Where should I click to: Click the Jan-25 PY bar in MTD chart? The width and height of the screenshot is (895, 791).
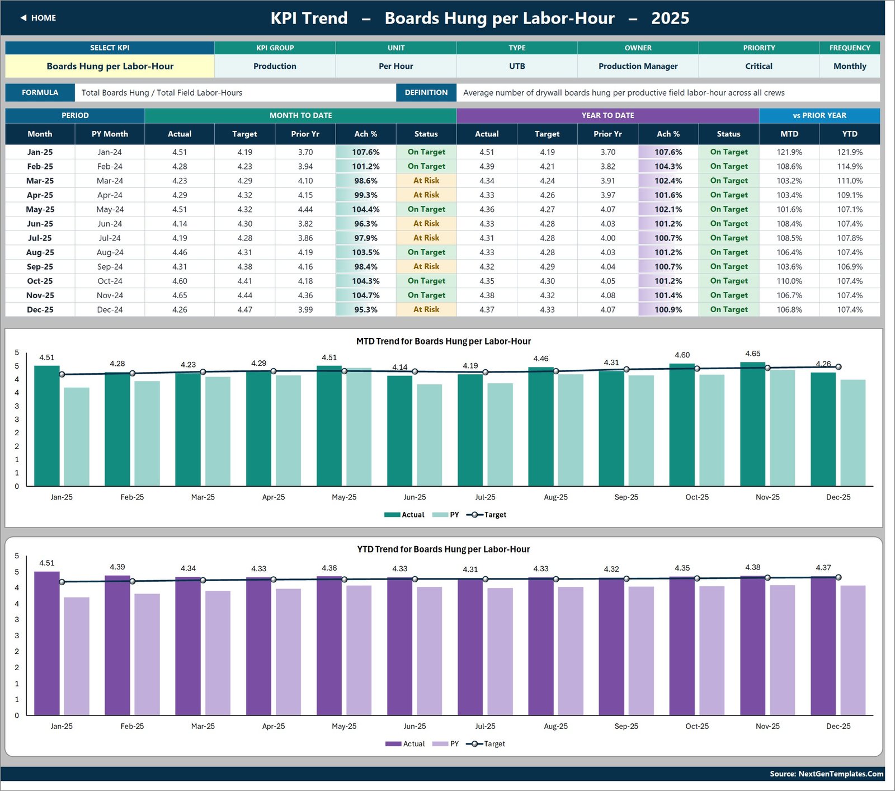77,437
